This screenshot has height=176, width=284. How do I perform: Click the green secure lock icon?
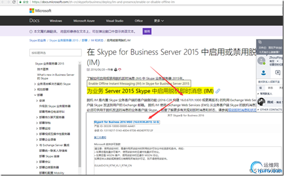(20, 2)
